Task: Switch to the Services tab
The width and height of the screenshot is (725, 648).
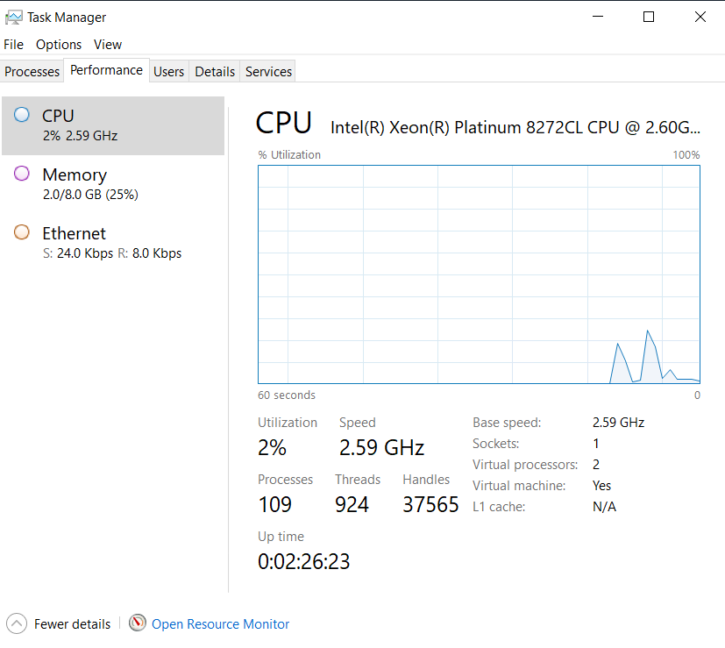Action: pyautogui.click(x=268, y=71)
